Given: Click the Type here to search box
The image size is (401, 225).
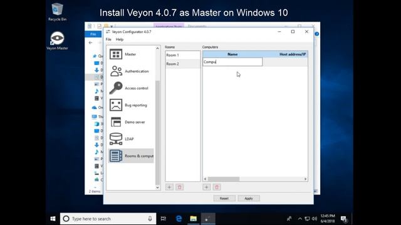Looking at the screenshot, I should [108, 219].
